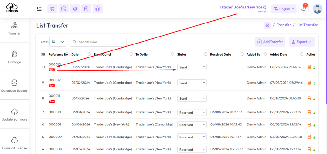Open notifications bell icon
The width and height of the screenshot is (327, 154).
(303, 9)
